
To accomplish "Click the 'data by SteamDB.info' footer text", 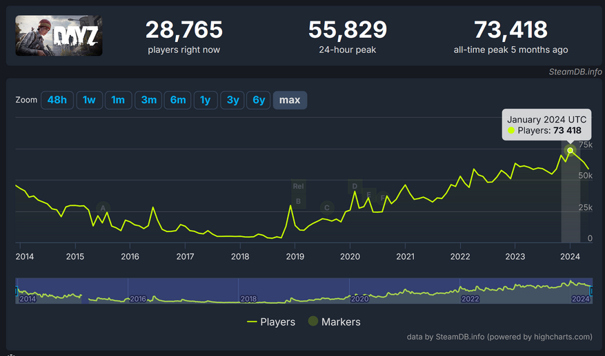I will tap(499, 337).
